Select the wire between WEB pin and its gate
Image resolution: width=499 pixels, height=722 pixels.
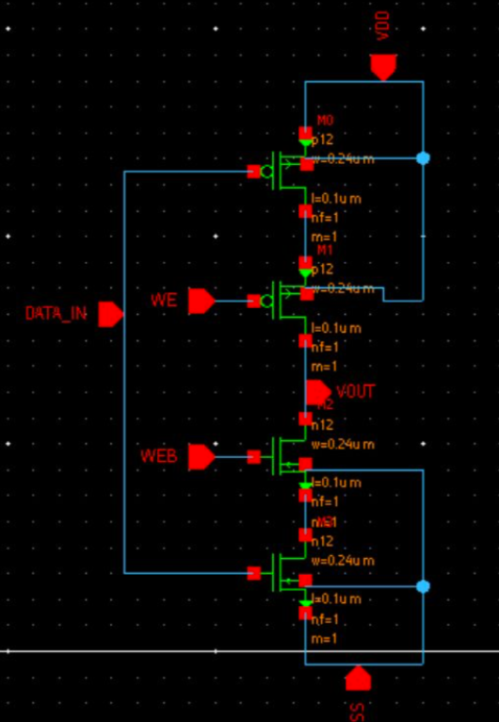click(232, 457)
